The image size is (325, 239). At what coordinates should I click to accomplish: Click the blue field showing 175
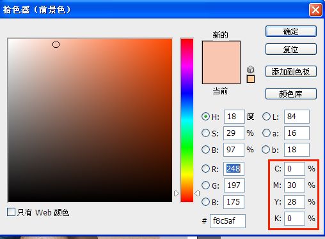(234, 202)
